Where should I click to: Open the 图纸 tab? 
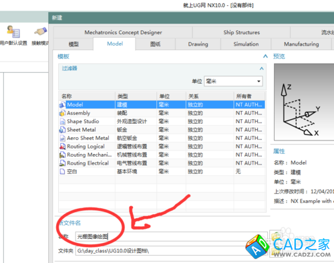(x=155, y=44)
